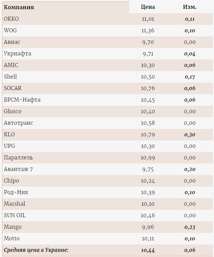This screenshot has width=214, height=257.
Task: Click the БРСМ-Нафта company name
Action: [22, 100]
